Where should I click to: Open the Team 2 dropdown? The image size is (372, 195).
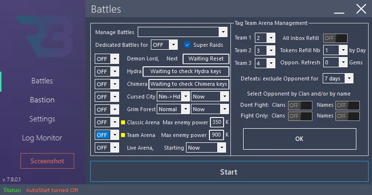pos(265,51)
